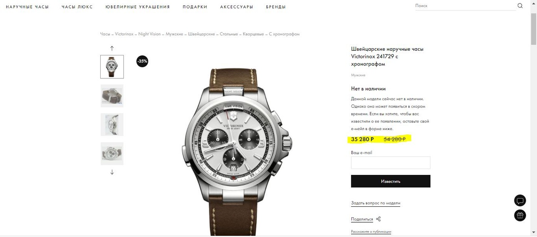The width and height of the screenshot is (537, 237).
Task: Show next thumbnails with down arrow
Action: click(x=112, y=172)
